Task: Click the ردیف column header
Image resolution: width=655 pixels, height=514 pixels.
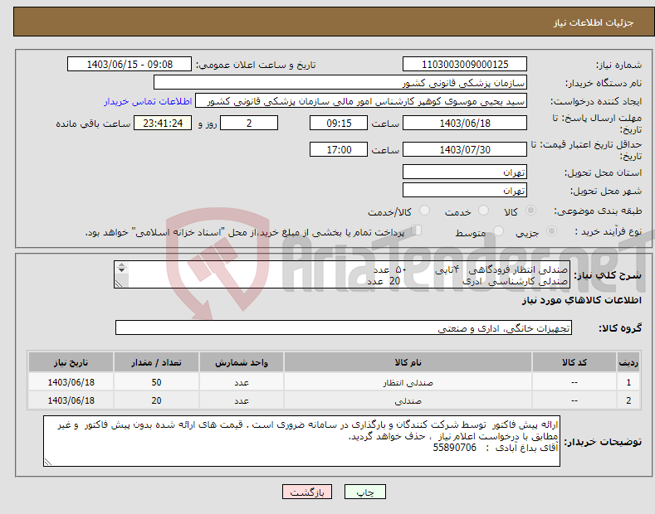Action: [628, 362]
